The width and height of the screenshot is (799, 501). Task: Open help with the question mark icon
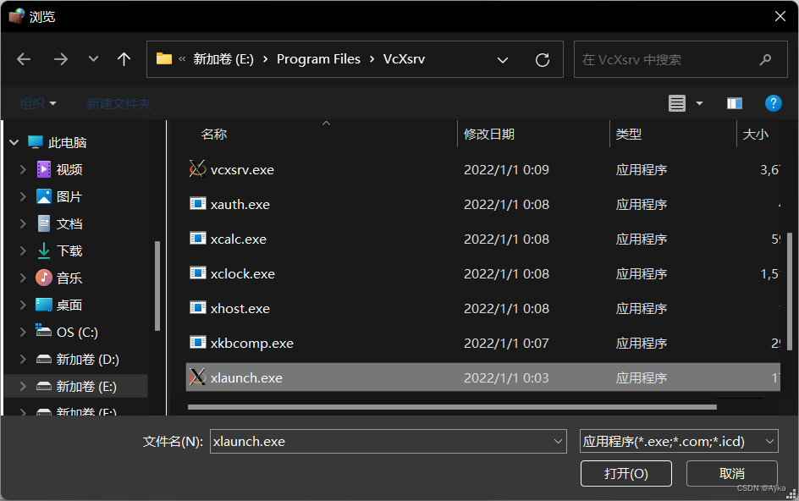click(773, 103)
